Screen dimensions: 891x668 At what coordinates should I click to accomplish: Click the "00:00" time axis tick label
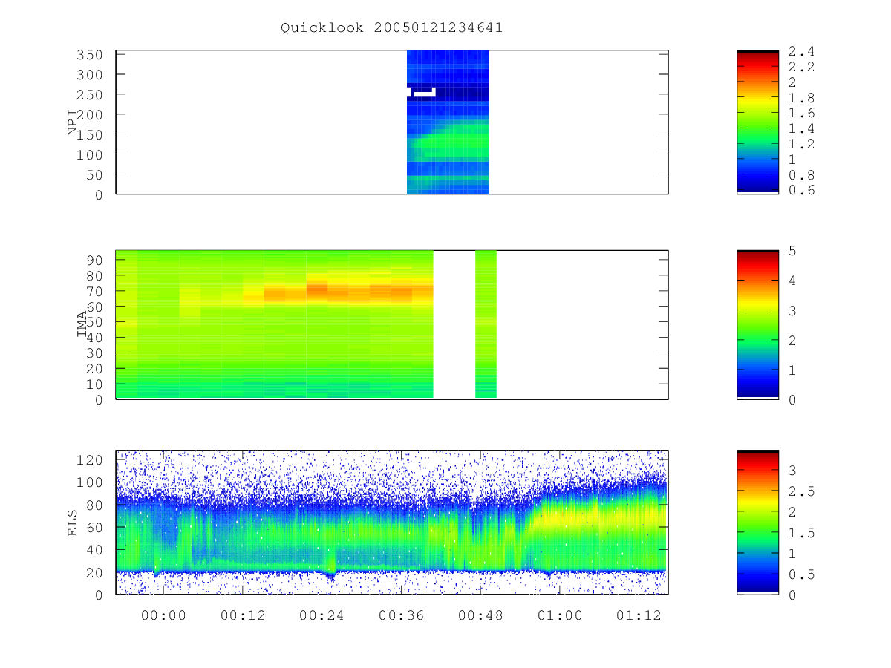coord(163,615)
